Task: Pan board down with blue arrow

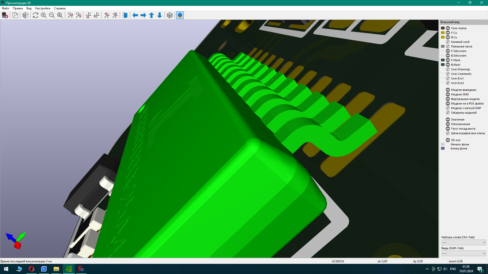Action: click(x=160, y=15)
